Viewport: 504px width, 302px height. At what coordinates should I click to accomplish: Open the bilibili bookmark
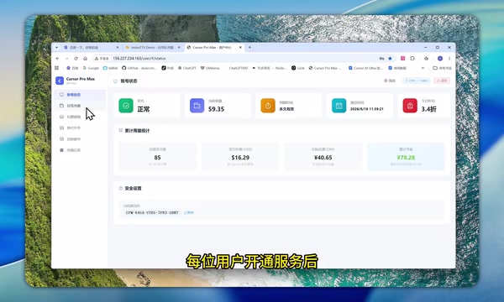(x=110, y=68)
